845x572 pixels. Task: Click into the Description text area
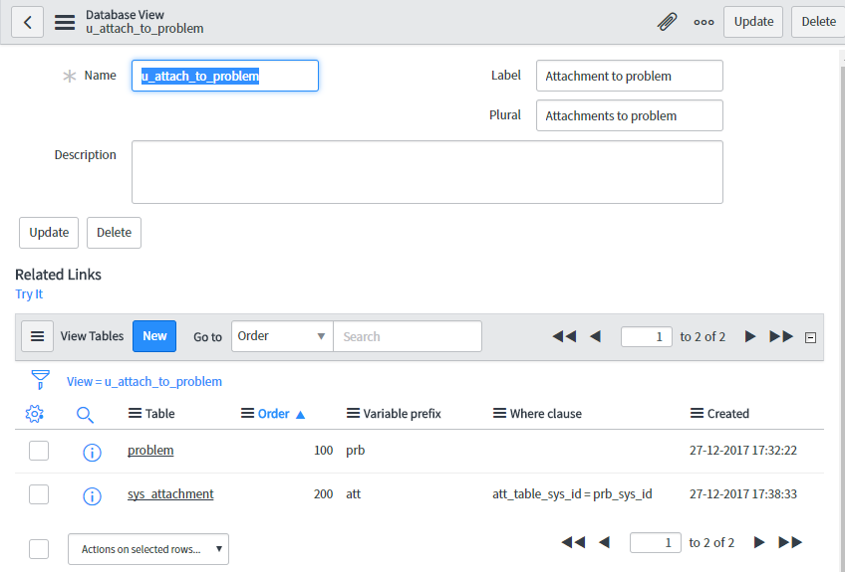point(426,172)
